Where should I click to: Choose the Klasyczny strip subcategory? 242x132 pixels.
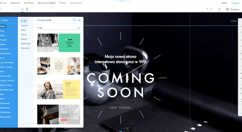tap(25, 48)
